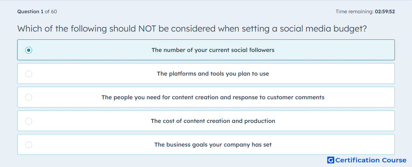The width and height of the screenshot is (412, 167).
Task: Click the bold 'Question 1' label
Action: pyautogui.click(x=30, y=11)
